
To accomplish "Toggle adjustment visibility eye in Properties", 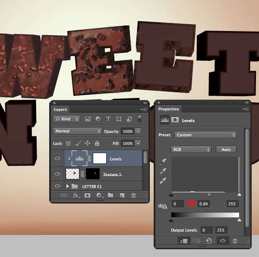I will click(x=223, y=241).
